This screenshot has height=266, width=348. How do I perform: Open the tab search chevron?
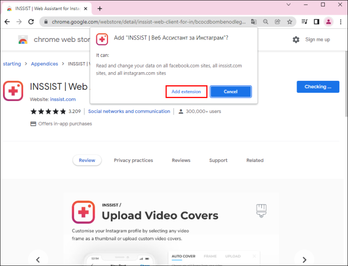pos(288,5)
